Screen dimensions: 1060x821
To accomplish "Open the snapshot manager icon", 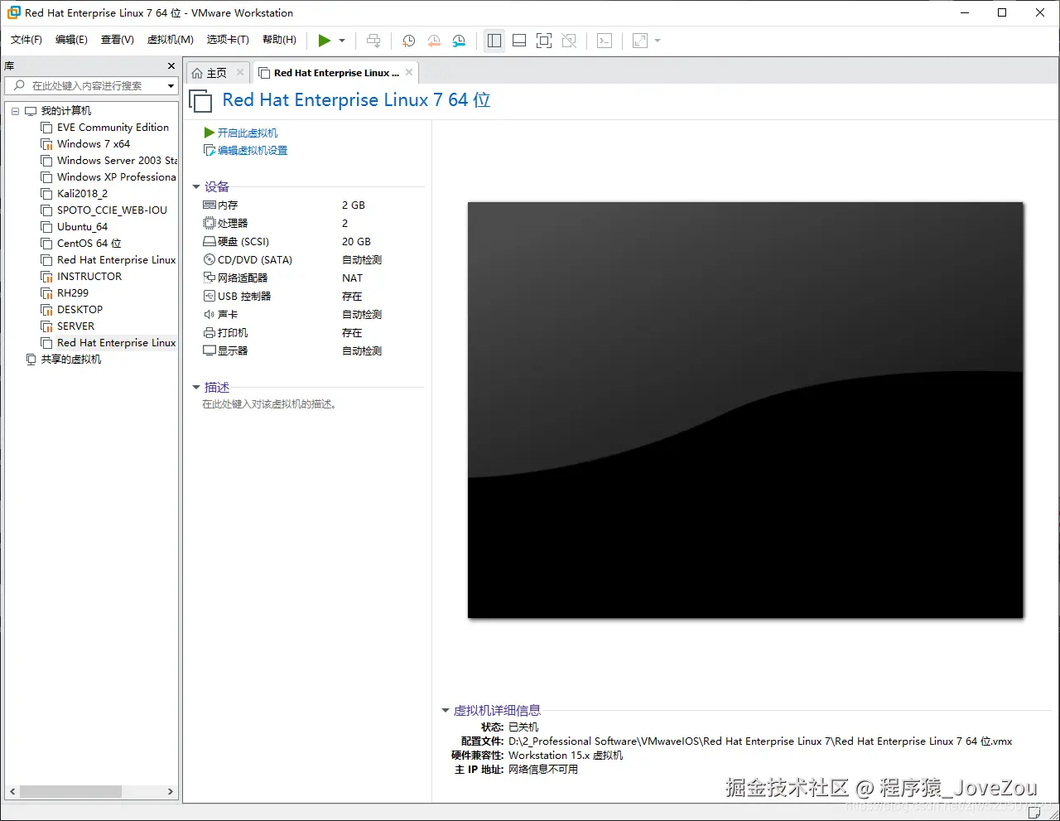I will (459, 41).
